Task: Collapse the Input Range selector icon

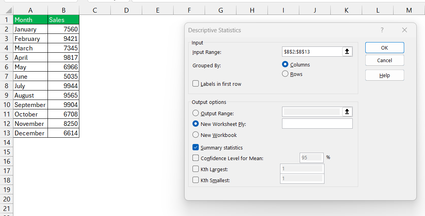Action: 347,52
